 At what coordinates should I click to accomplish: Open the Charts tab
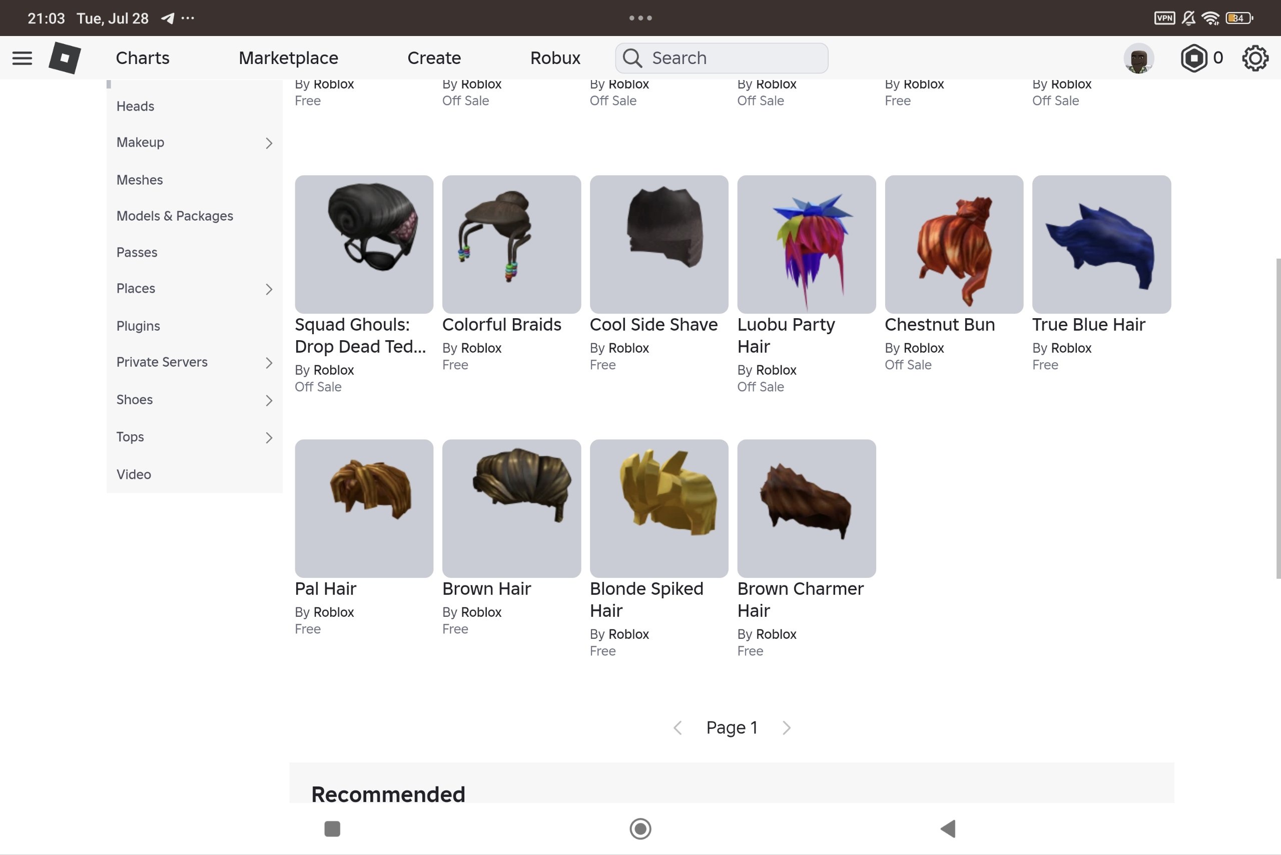[x=142, y=58]
